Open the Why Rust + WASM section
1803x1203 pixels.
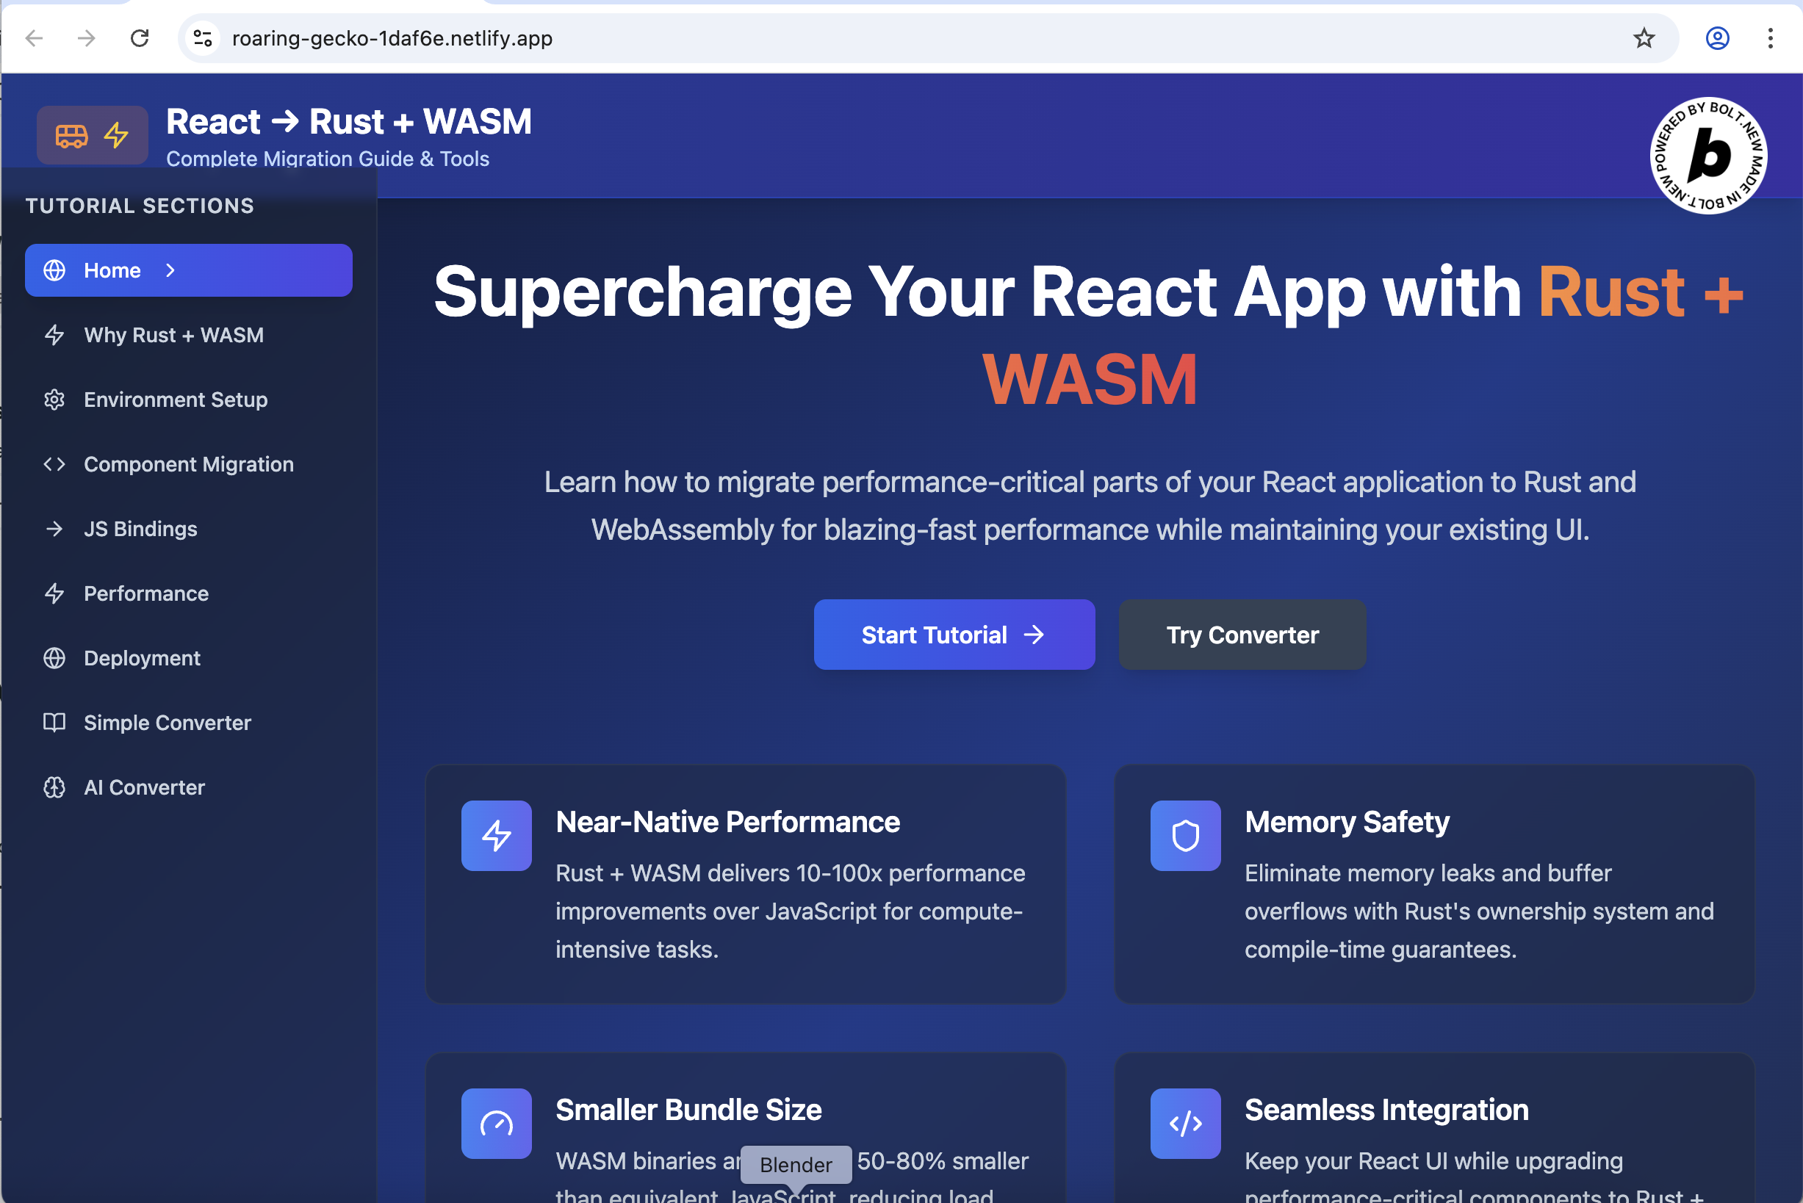click(x=173, y=336)
